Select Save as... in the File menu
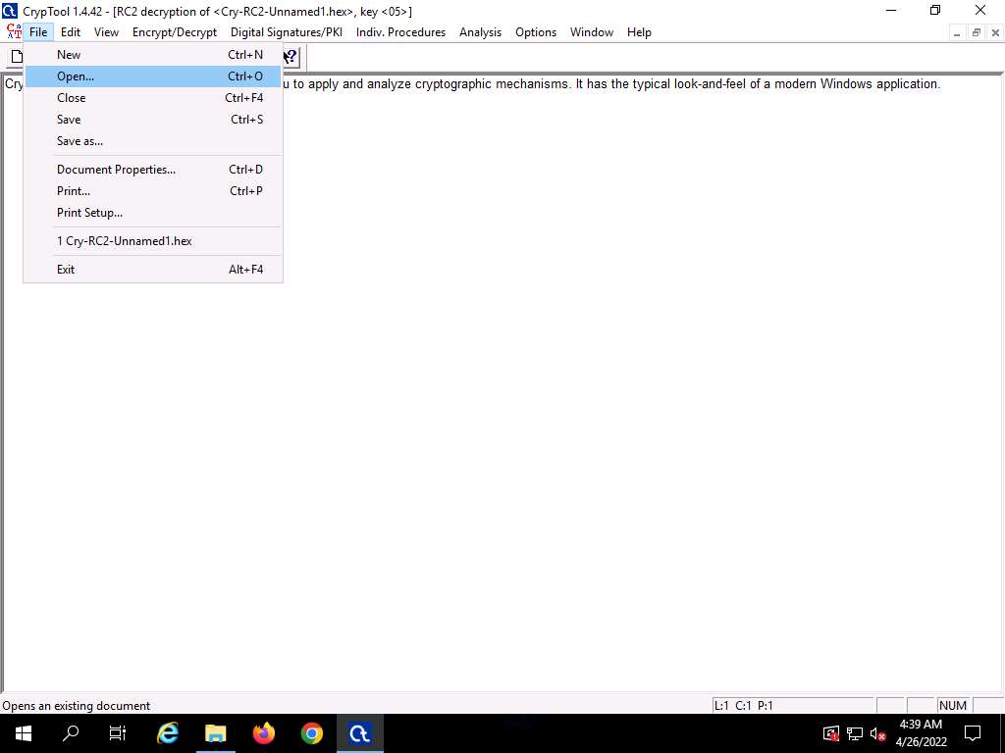Screen dimensions: 1005x753 (x=79, y=141)
